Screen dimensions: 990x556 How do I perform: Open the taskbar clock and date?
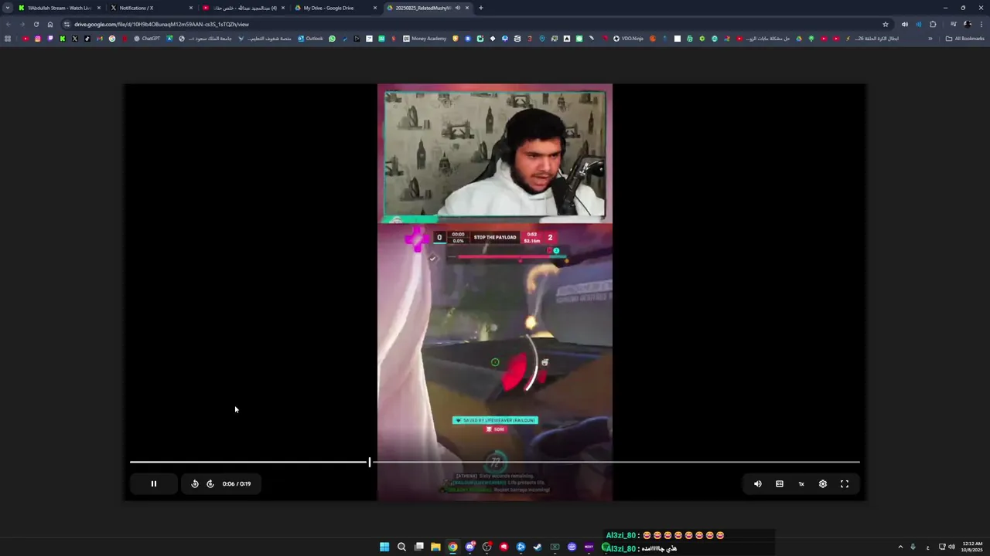point(972,547)
